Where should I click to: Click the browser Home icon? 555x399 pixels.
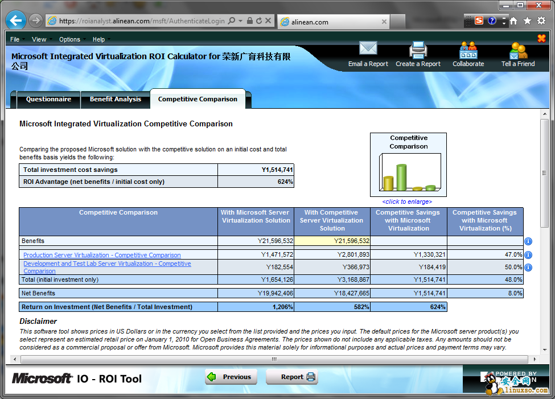click(513, 21)
